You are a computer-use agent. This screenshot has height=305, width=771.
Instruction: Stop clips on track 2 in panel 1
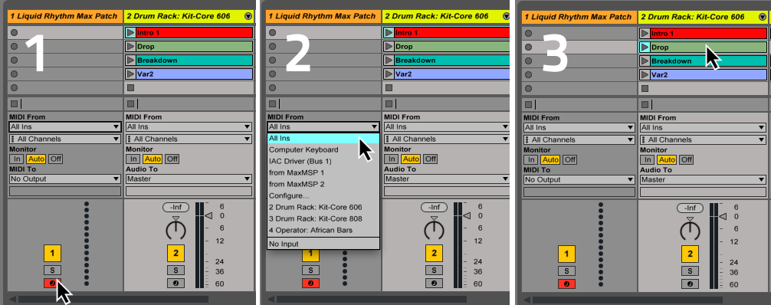(x=130, y=103)
